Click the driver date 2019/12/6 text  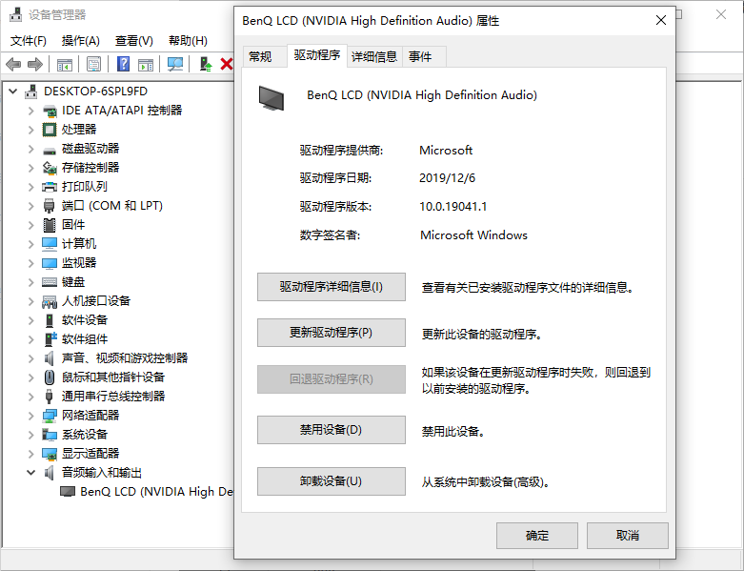447,178
